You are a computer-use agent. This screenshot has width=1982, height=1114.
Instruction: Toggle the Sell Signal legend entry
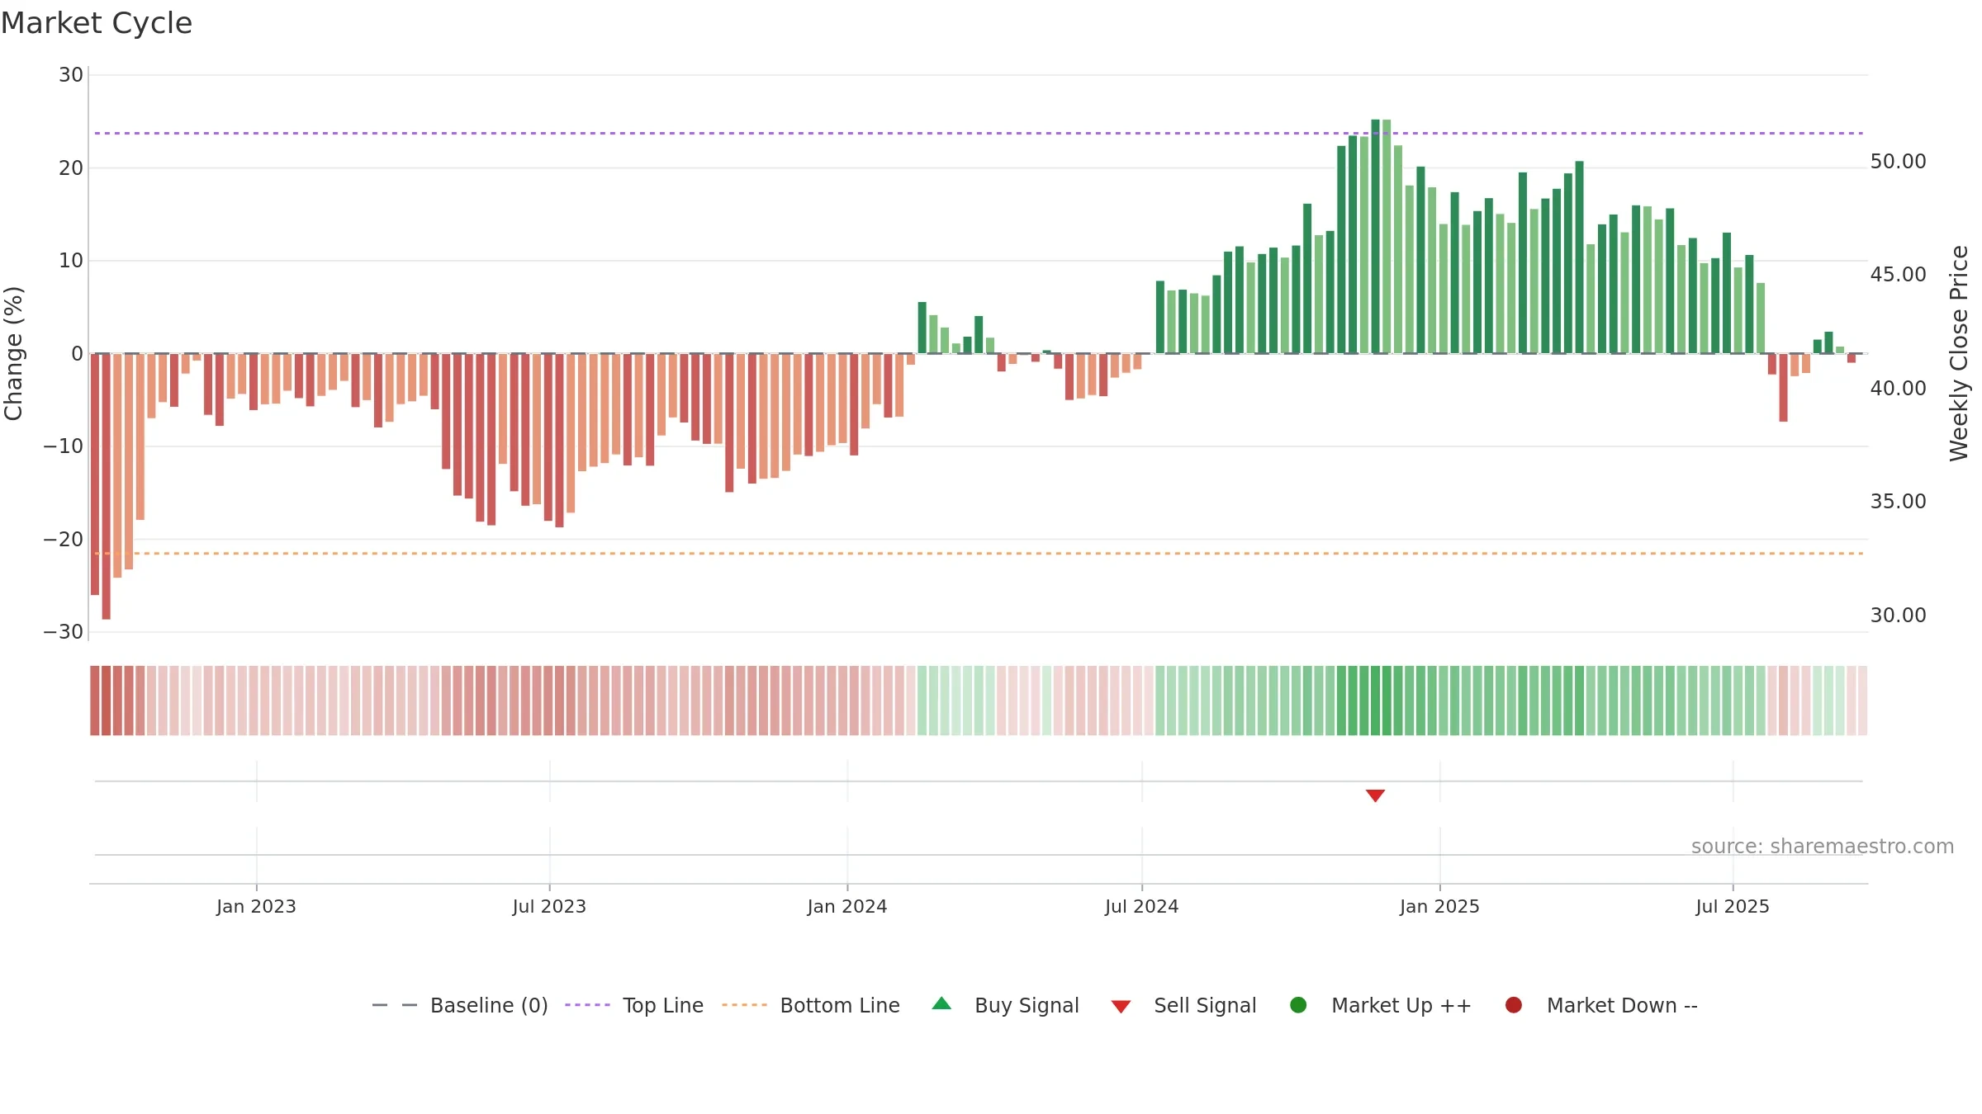(x=1183, y=1005)
